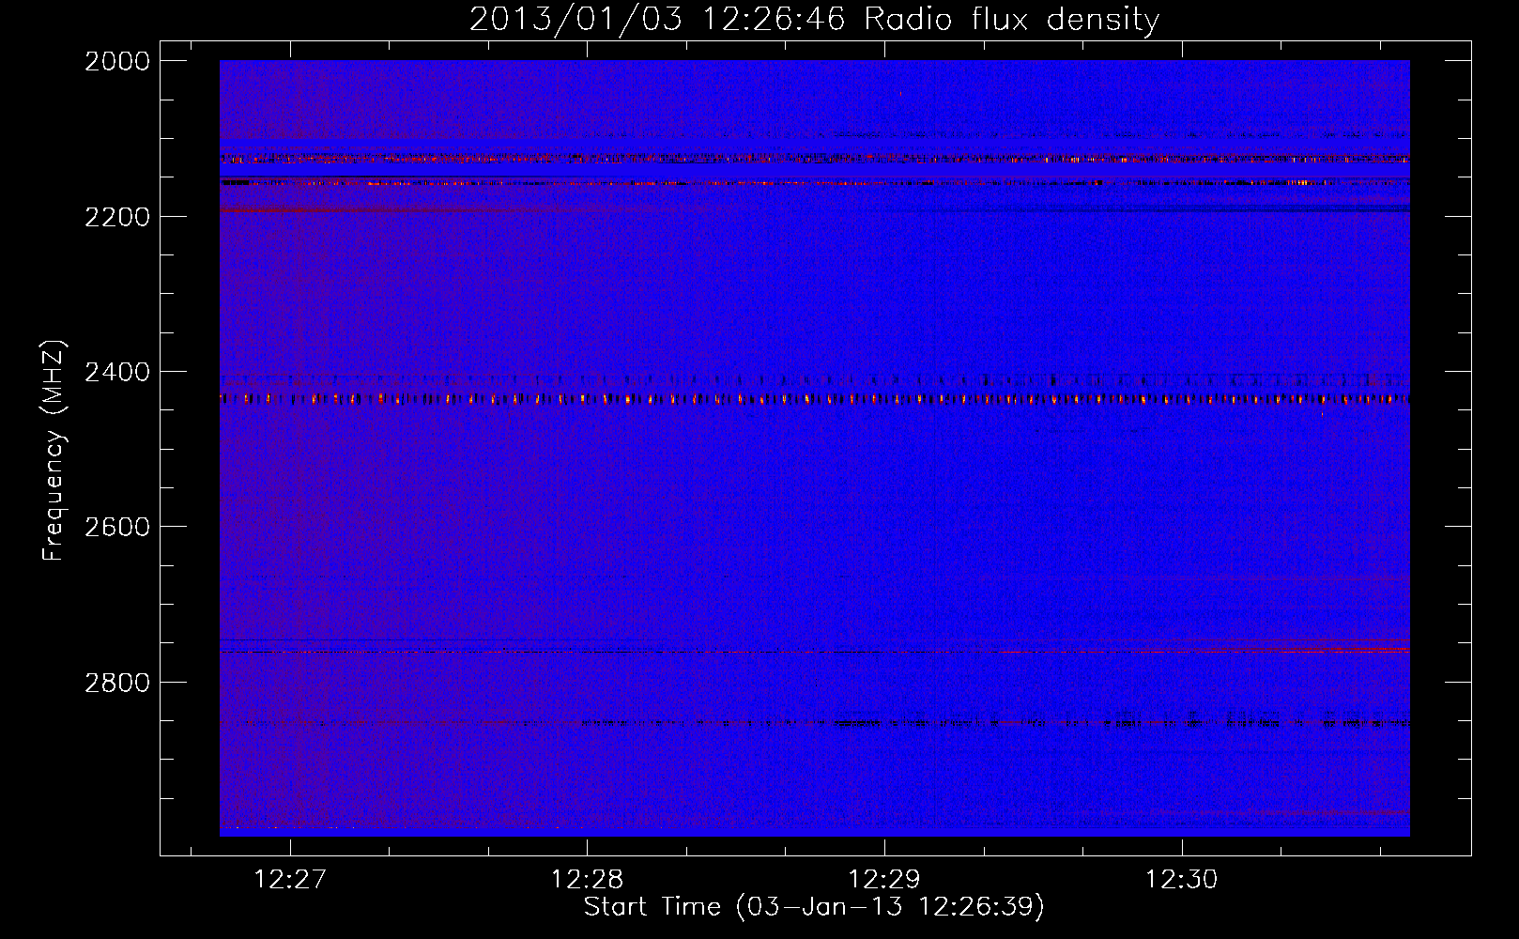Select the 12:29 time axis label
Viewport: 1519px width, 939px height.
(884, 879)
